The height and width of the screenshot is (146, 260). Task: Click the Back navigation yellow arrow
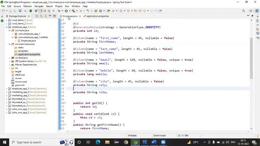click(x=145, y=11)
